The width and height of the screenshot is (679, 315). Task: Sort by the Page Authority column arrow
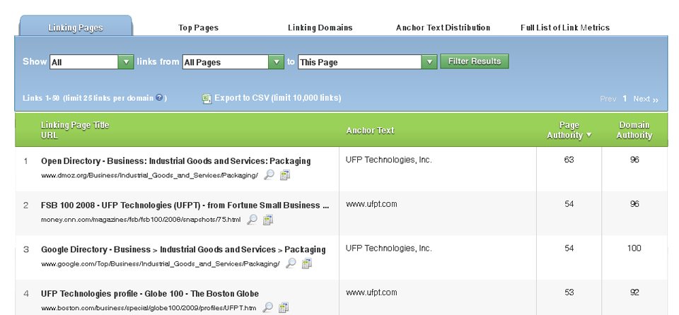tap(588, 135)
